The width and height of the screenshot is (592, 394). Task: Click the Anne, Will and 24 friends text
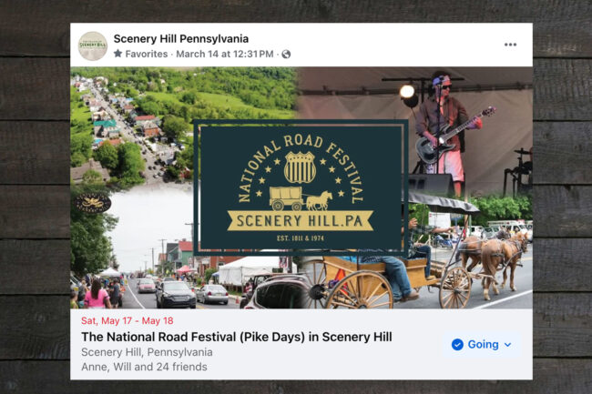[x=144, y=367]
